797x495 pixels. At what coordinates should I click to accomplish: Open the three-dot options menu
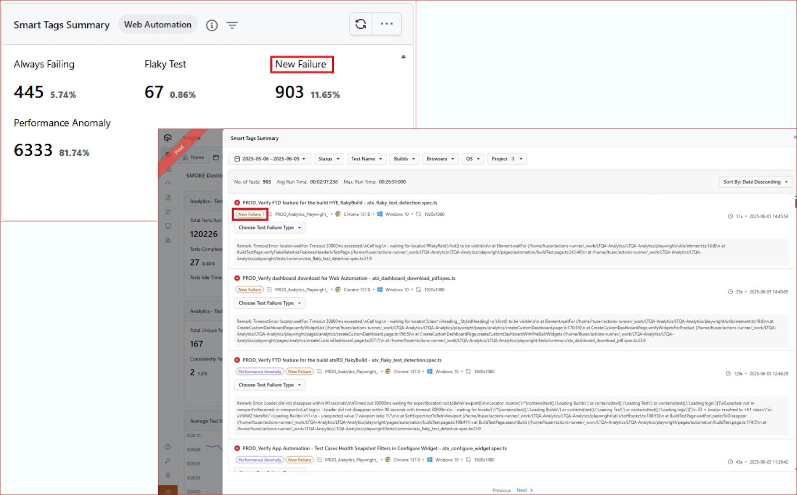click(387, 23)
